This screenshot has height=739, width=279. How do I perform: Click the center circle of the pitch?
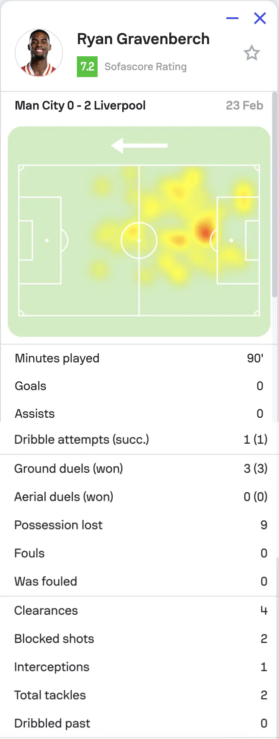pyautogui.click(x=139, y=240)
